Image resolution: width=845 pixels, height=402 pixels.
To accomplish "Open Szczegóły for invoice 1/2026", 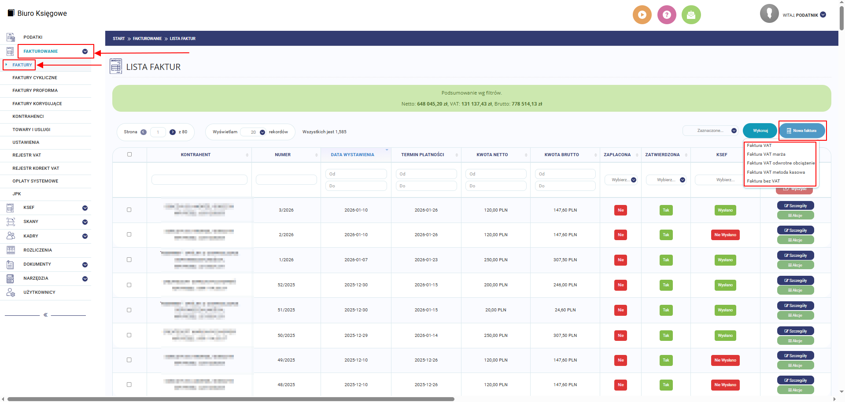I will click(795, 256).
